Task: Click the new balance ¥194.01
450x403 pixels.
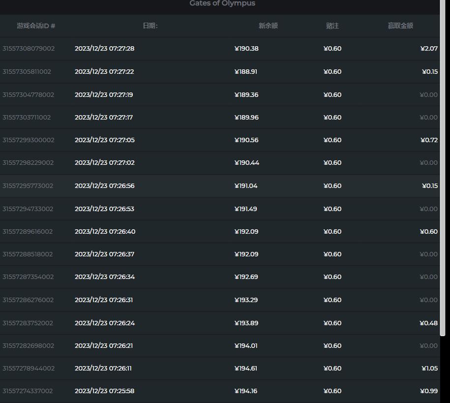Action: click(246, 346)
